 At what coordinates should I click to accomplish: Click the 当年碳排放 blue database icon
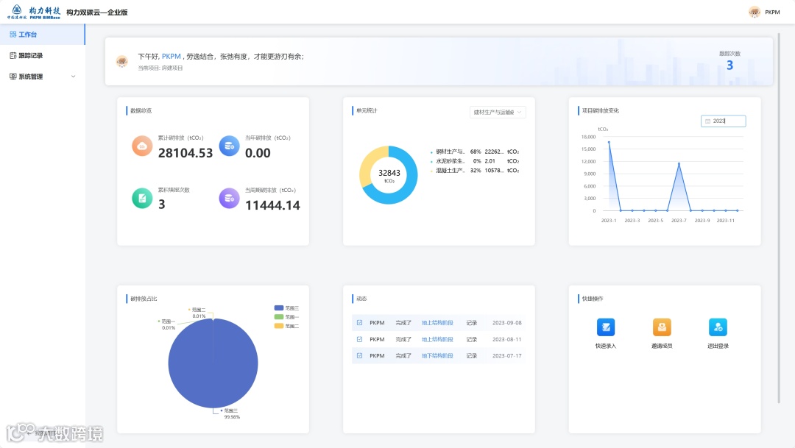[229, 146]
